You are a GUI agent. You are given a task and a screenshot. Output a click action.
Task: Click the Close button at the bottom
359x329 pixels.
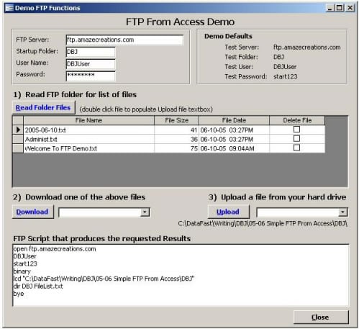(x=321, y=317)
